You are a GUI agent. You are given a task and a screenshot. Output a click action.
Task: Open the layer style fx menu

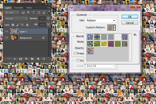coord(15,59)
